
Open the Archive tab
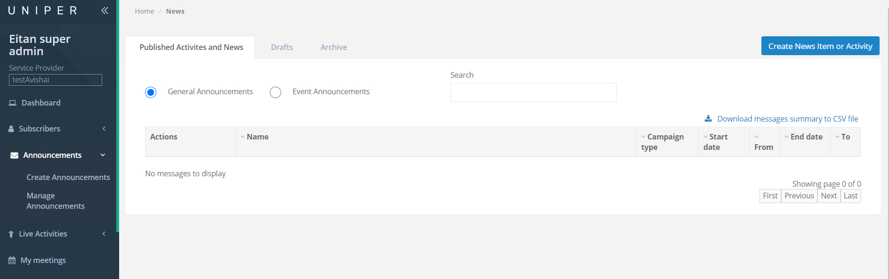(334, 47)
